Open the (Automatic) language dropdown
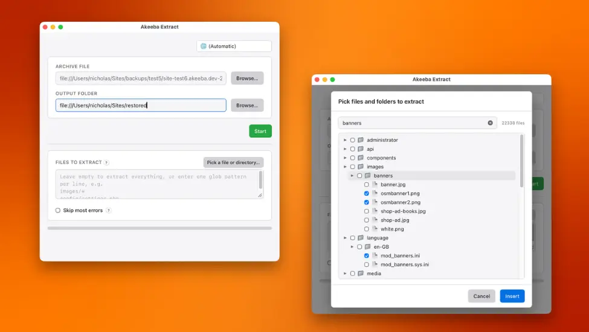 (x=234, y=46)
